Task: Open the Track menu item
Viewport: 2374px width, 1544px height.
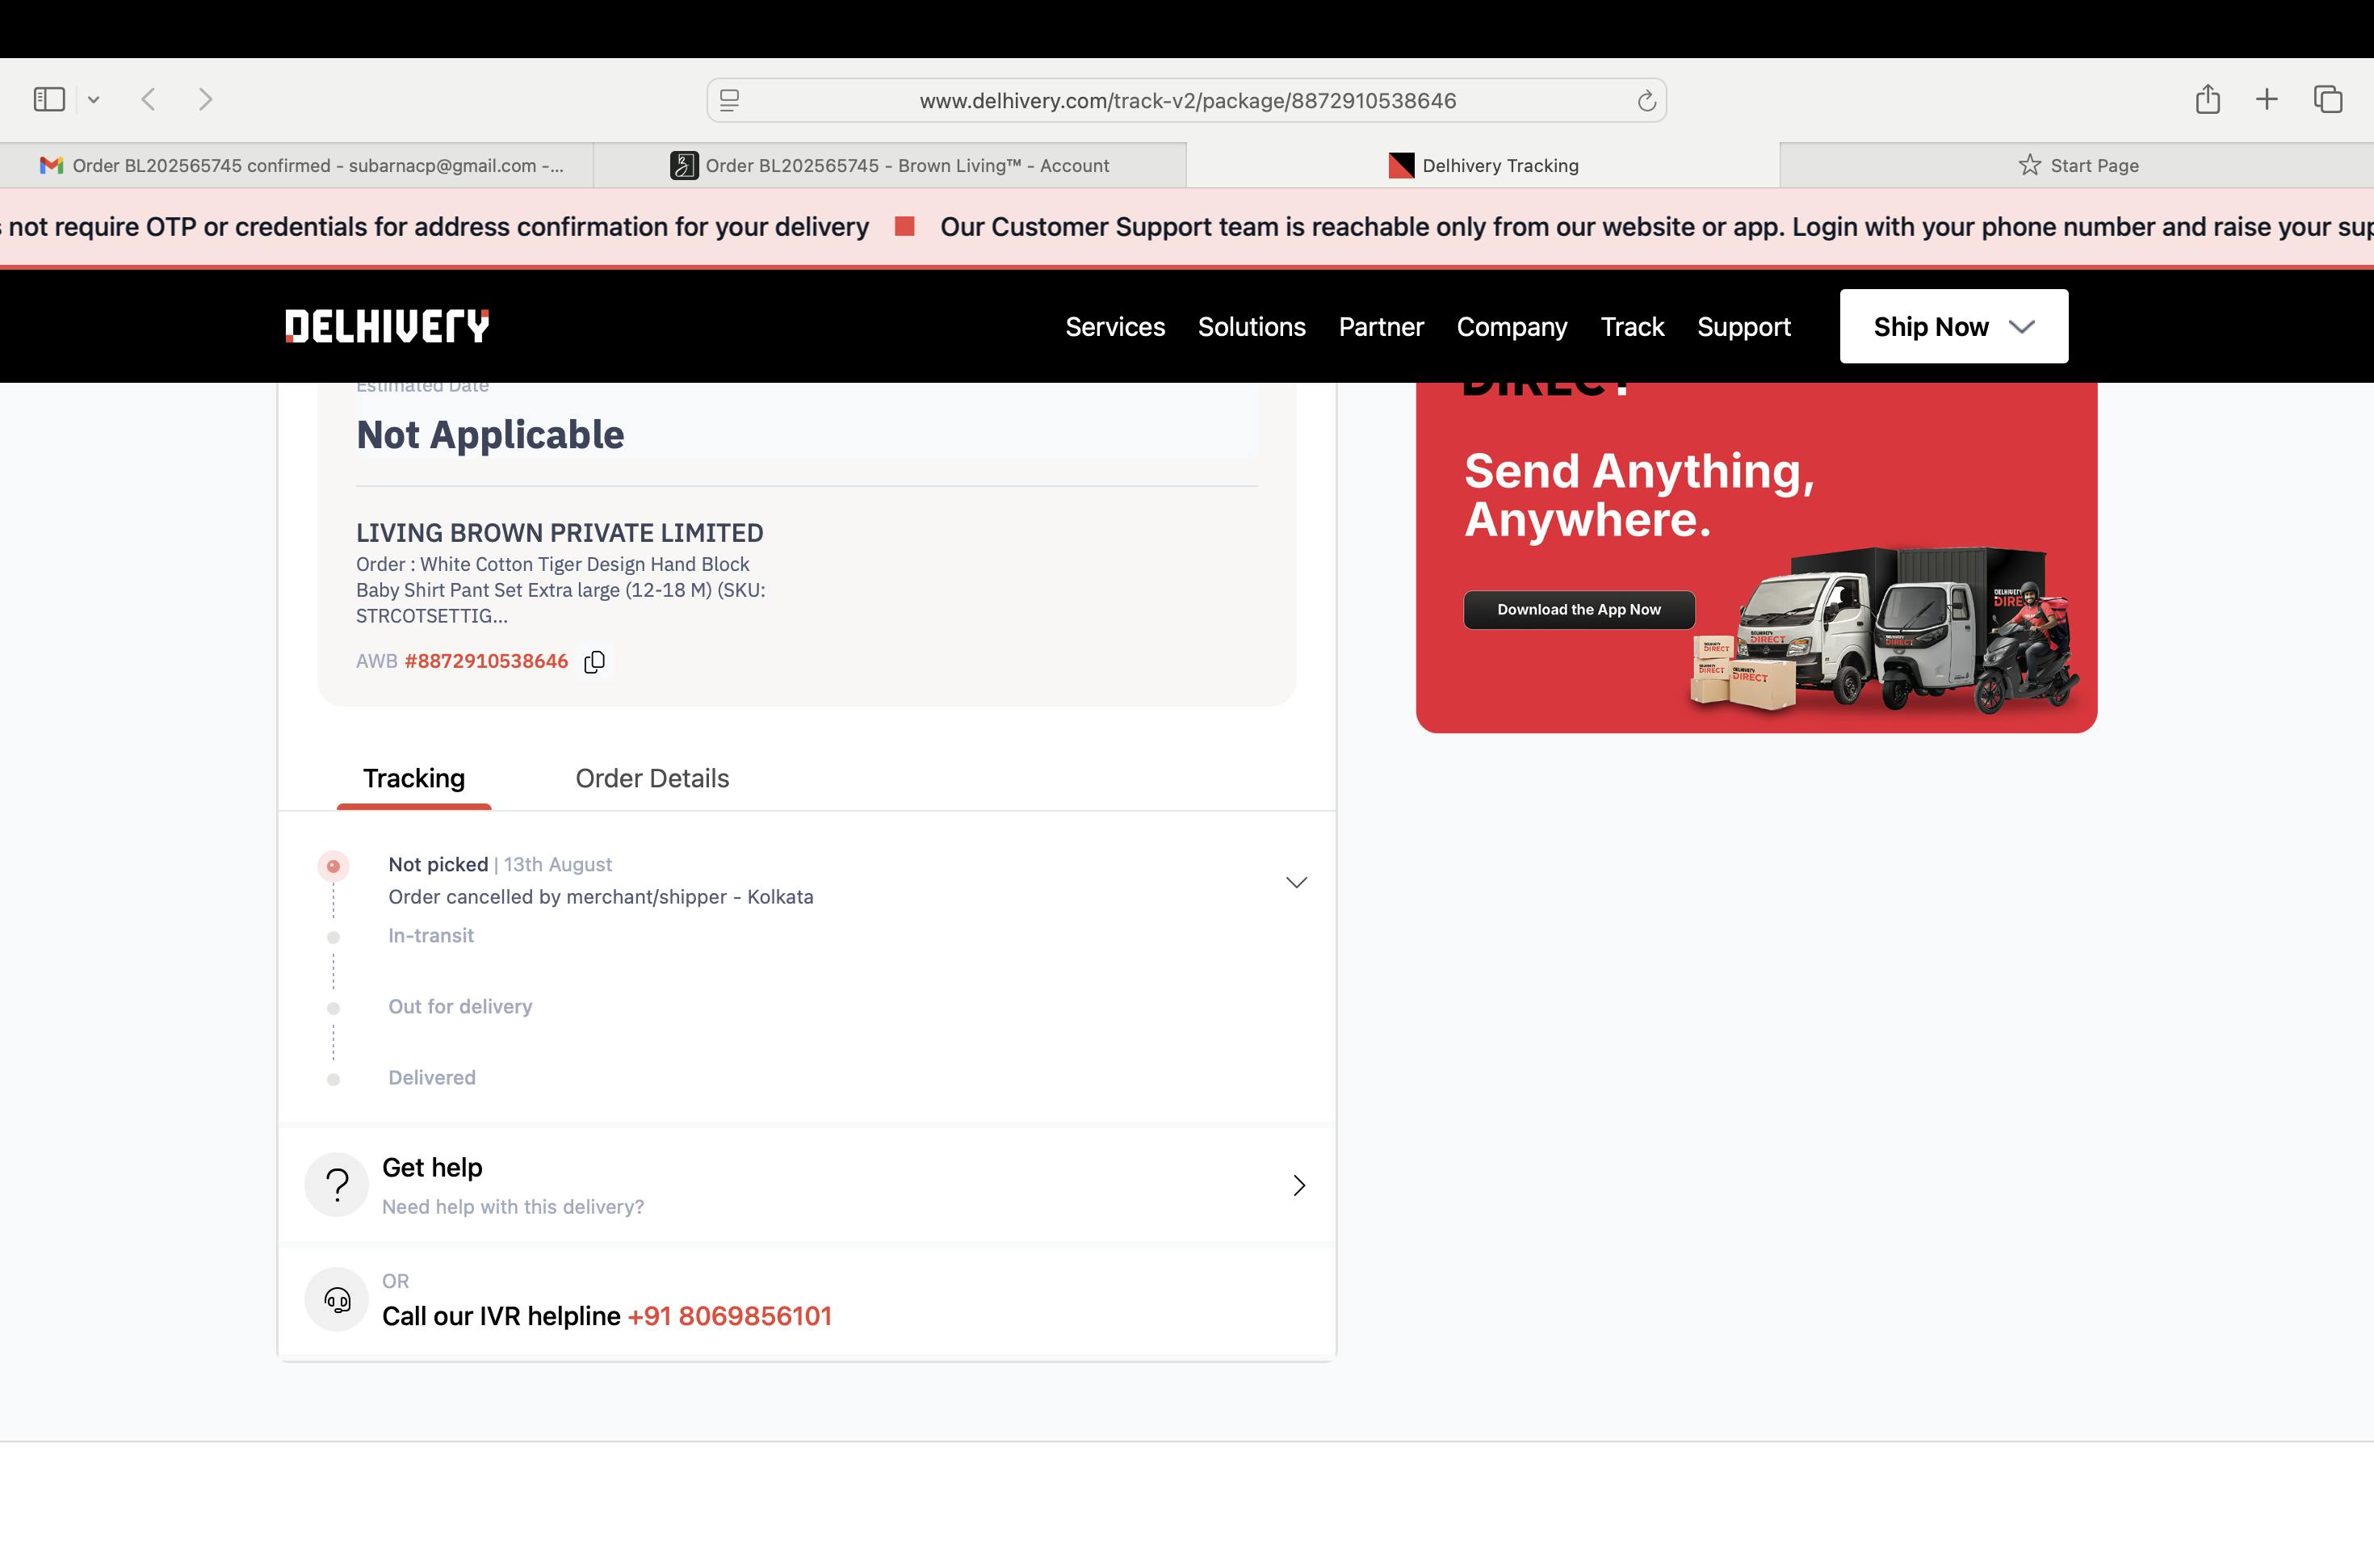Action: pos(1633,327)
